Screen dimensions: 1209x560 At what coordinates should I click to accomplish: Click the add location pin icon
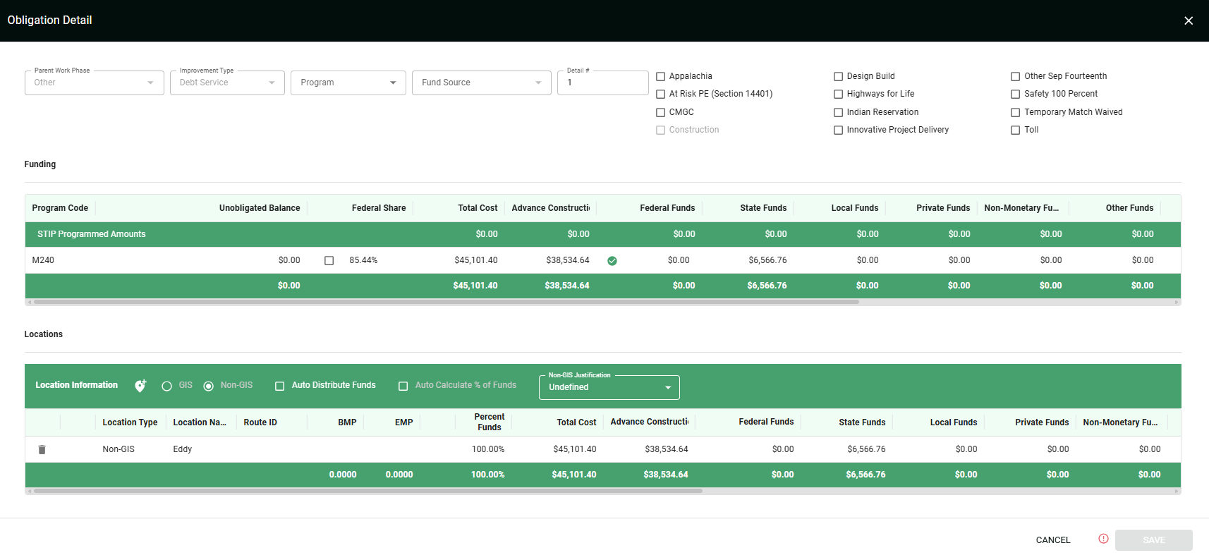click(140, 386)
